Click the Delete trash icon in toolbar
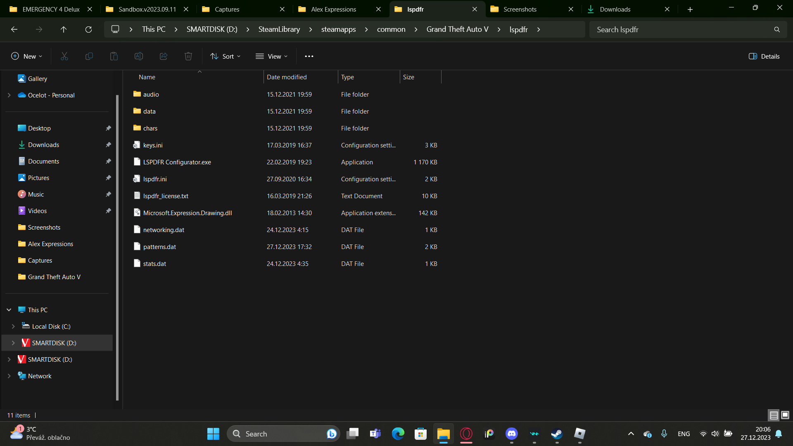 (x=188, y=56)
